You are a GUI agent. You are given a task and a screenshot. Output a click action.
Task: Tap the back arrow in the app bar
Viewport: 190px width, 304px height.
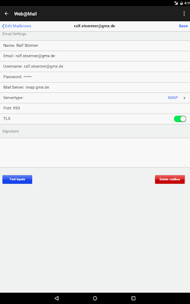[6, 14]
